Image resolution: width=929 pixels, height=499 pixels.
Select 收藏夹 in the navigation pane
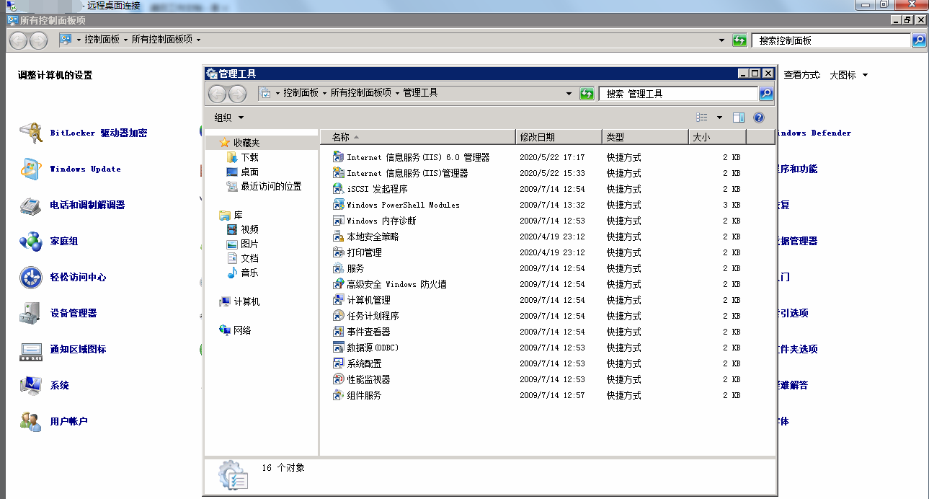[246, 143]
